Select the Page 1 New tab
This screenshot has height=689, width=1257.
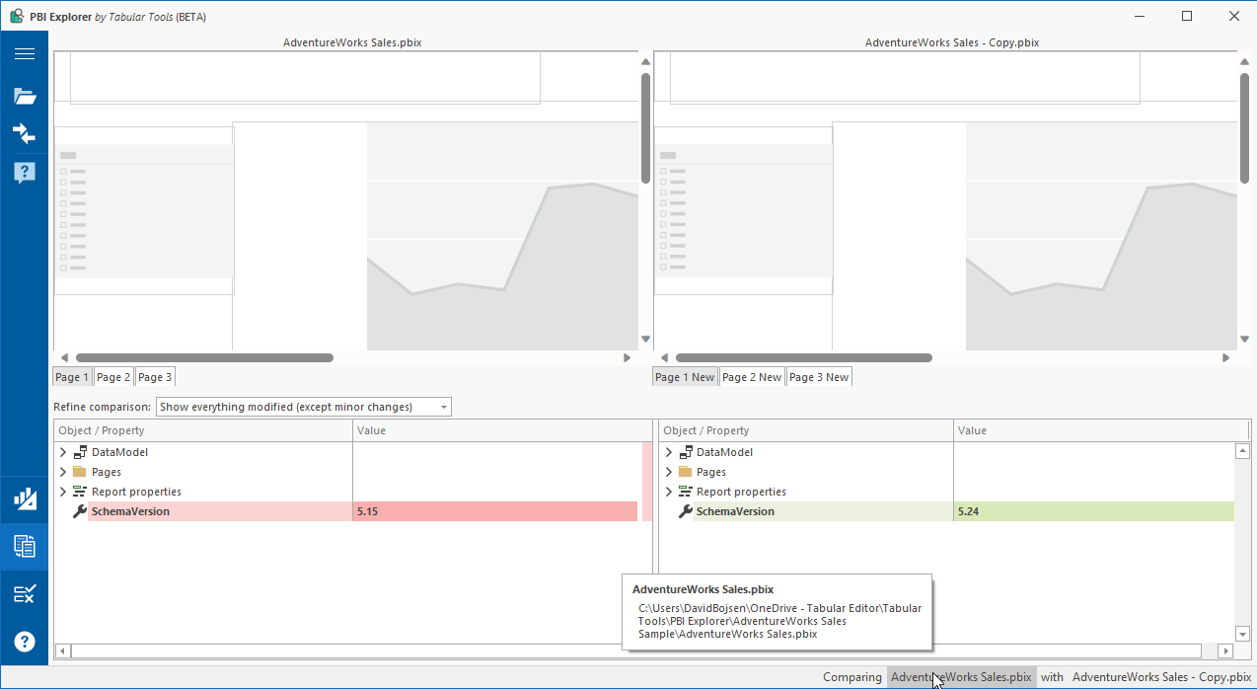point(684,376)
